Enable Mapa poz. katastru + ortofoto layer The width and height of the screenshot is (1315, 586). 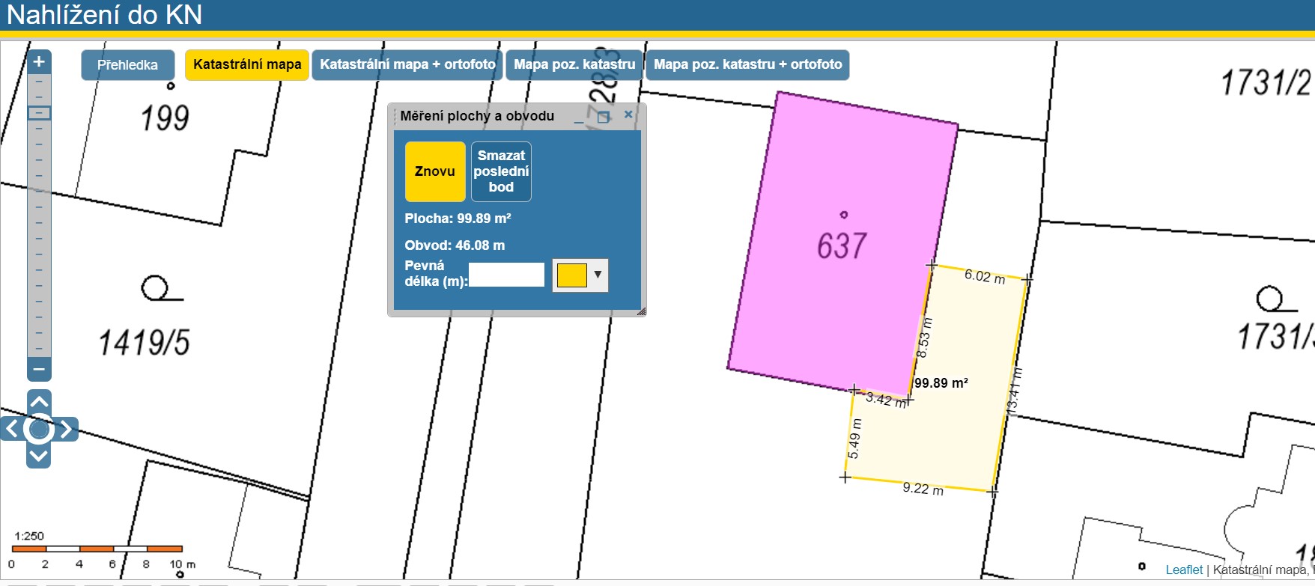point(747,65)
